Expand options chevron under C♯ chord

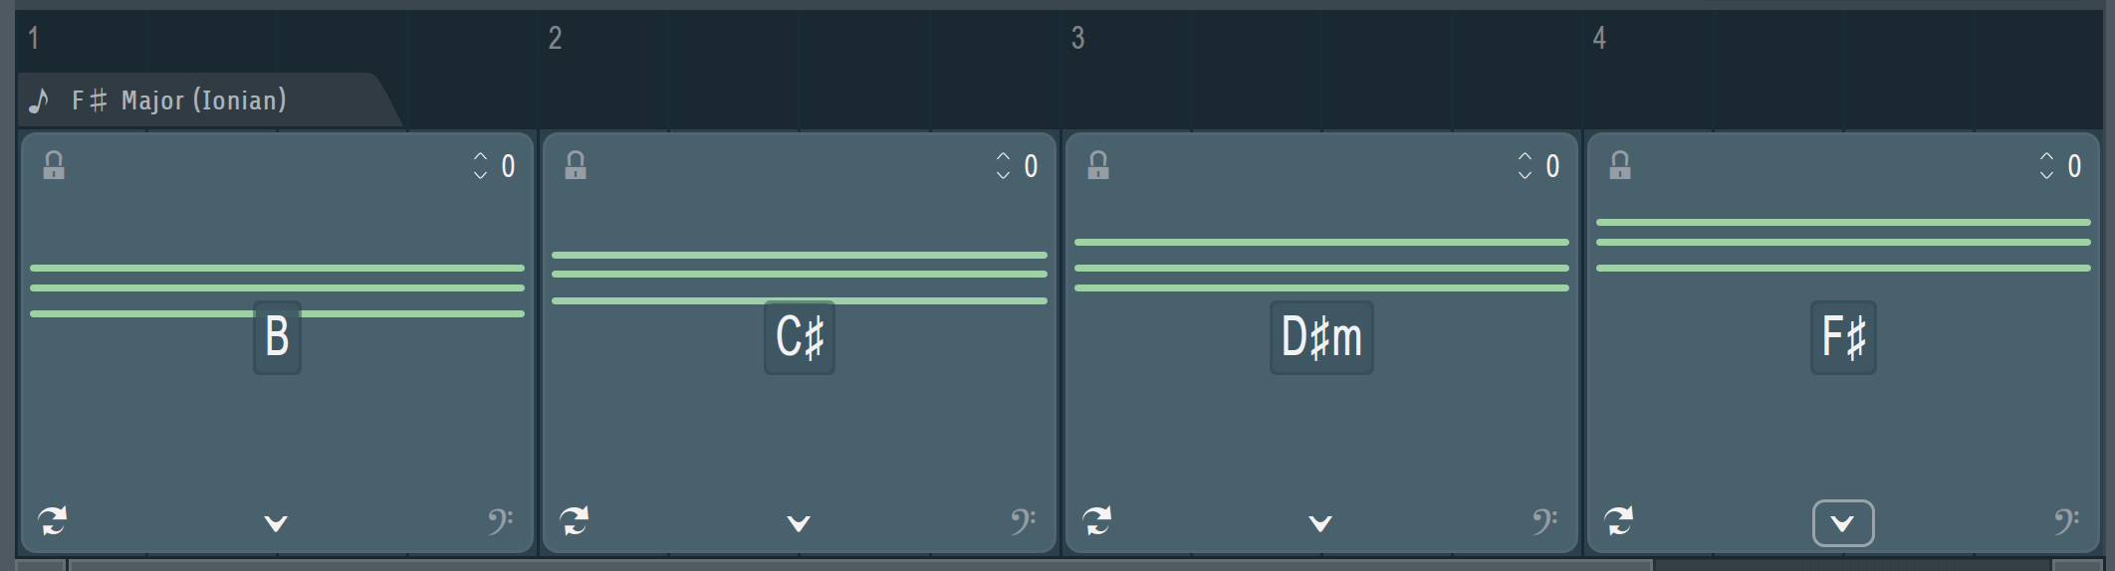coord(799,523)
